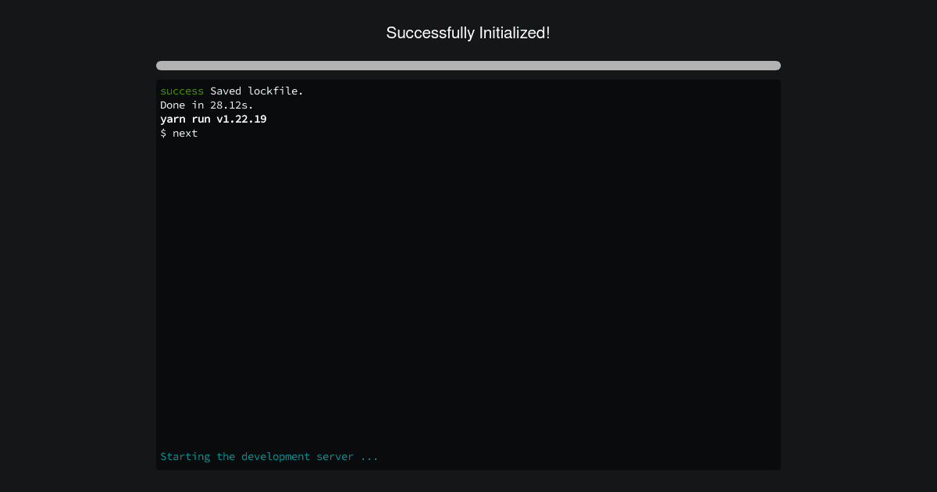This screenshot has width=937, height=492.
Task: Click the word 'development' in status line
Action: click(x=275, y=456)
